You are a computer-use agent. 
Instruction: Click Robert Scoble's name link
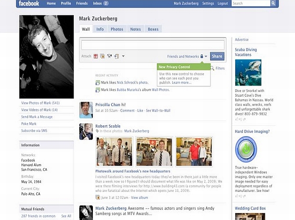[108, 126]
